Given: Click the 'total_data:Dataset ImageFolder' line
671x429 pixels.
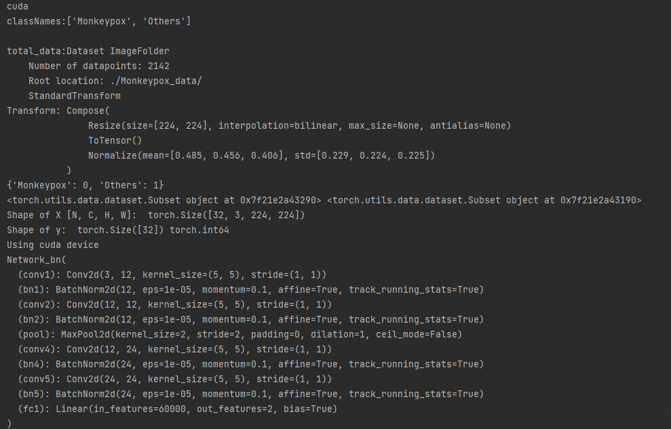Looking at the screenshot, I should [x=88, y=52].
